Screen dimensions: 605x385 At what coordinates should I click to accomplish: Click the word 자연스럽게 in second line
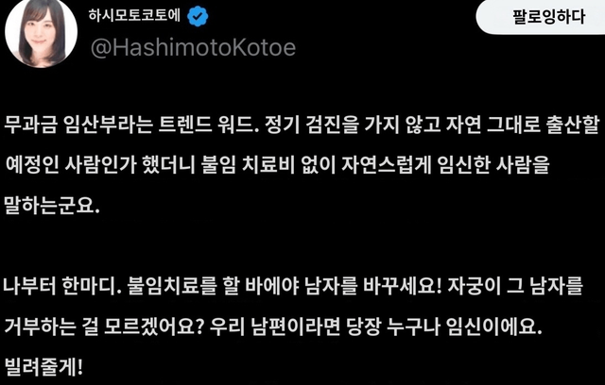coord(387,165)
